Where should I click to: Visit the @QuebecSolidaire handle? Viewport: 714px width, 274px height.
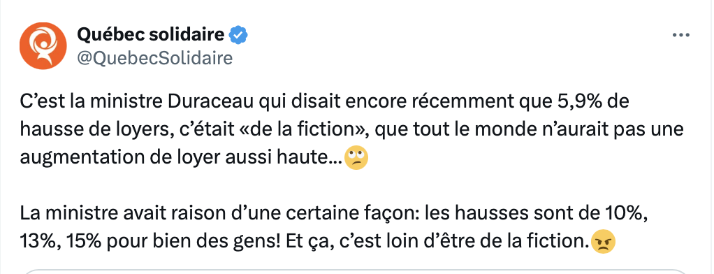(x=155, y=58)
